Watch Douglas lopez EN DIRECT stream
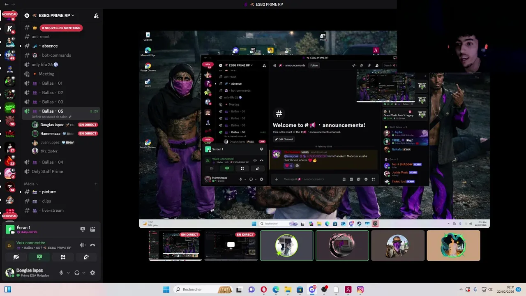Screen dimensions: 526x296 coord(88,125)
